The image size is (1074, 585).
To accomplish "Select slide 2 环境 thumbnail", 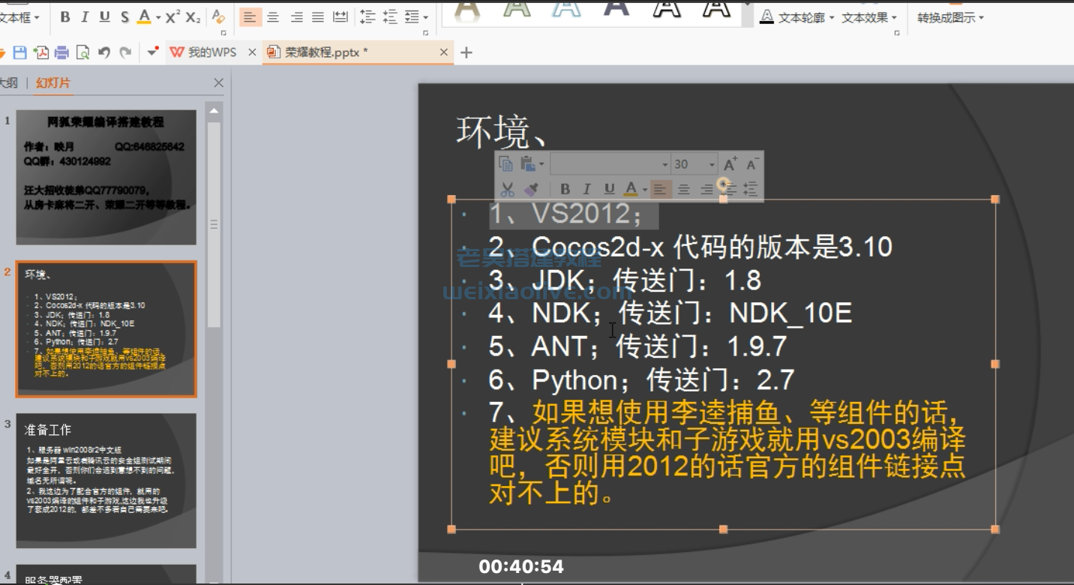I will 106,329.
